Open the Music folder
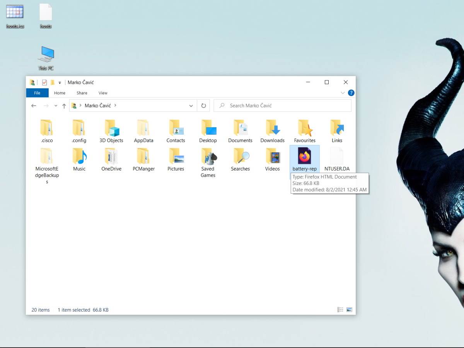 (x=79, y=159)
